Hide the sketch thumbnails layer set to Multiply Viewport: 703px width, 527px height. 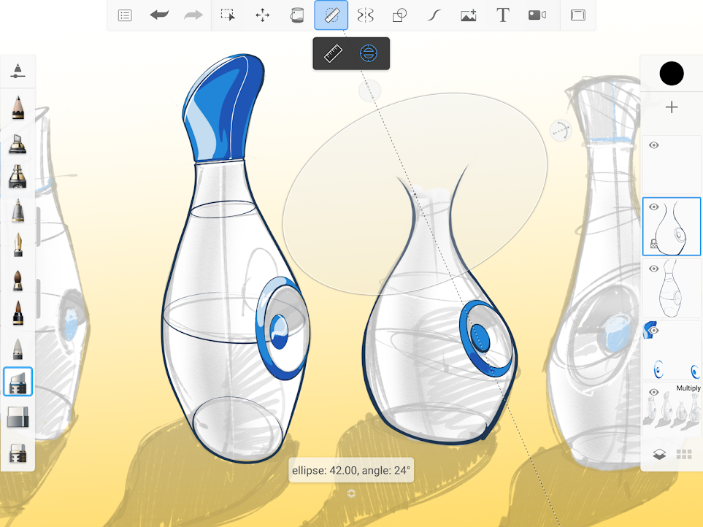(653, 392)
